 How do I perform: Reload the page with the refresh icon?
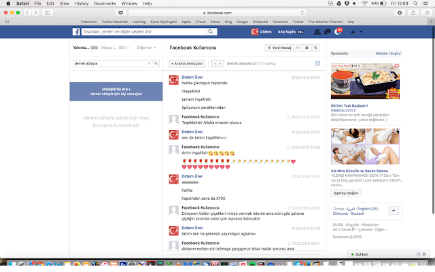click(x=302, y=13)
